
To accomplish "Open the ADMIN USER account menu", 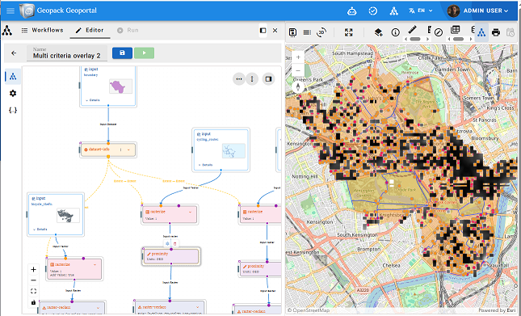I will 478,11.
